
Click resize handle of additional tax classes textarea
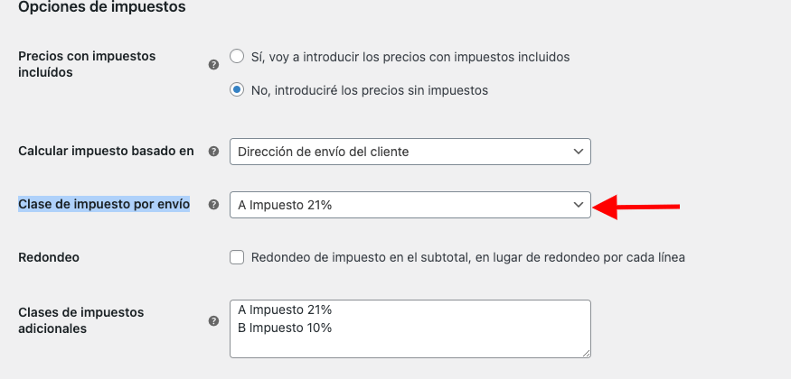click(x=586, y=354)
